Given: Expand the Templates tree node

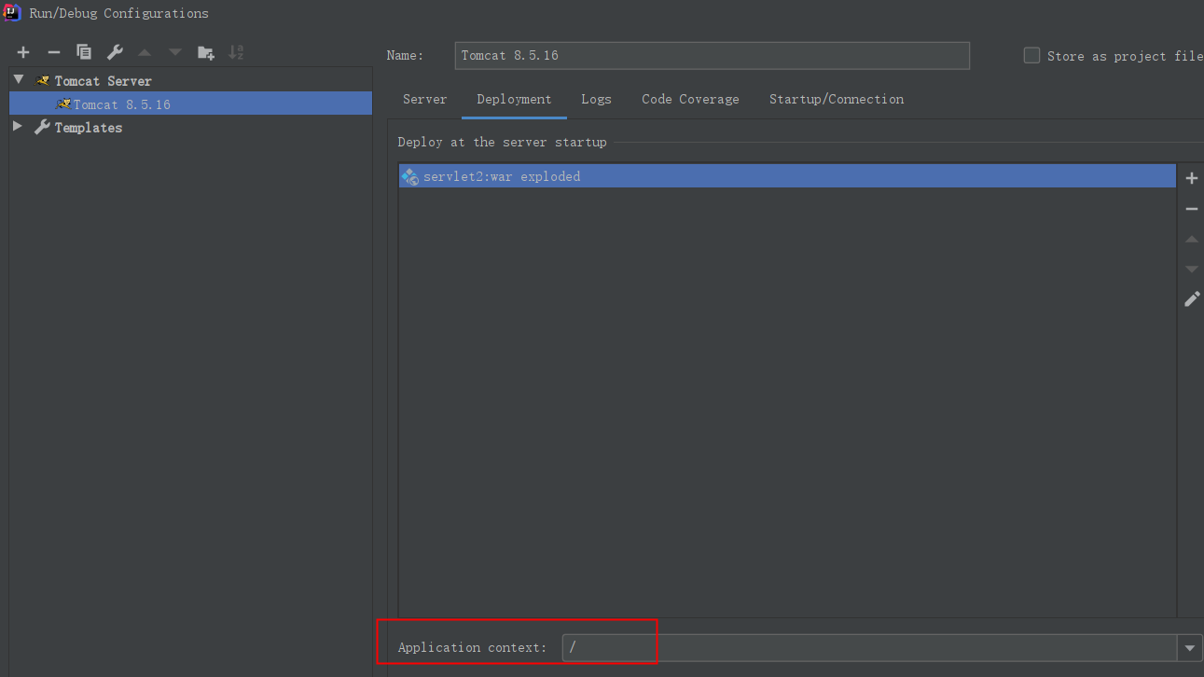Looking at the screenshot, I should [18, 126].
